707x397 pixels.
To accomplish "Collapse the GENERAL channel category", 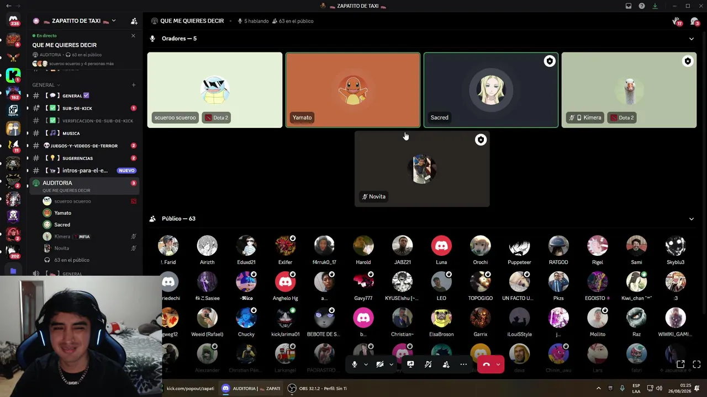I will [46, 85].
